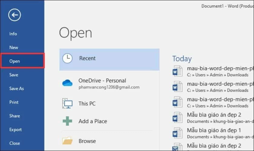Click the Recent clock icon
This screenshot has height=151, width=254.
[67, 58]
